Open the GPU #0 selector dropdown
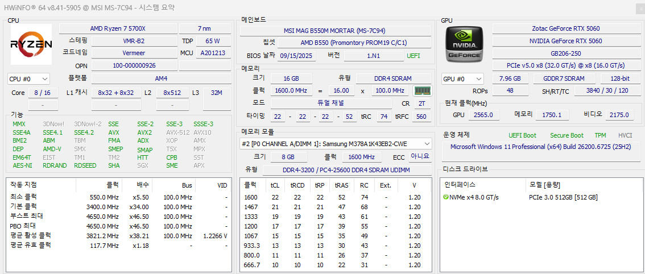 [x=463, y=78]
